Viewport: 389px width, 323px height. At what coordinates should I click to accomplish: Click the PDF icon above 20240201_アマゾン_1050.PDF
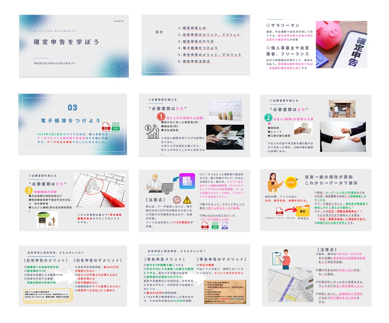(280, 211)
